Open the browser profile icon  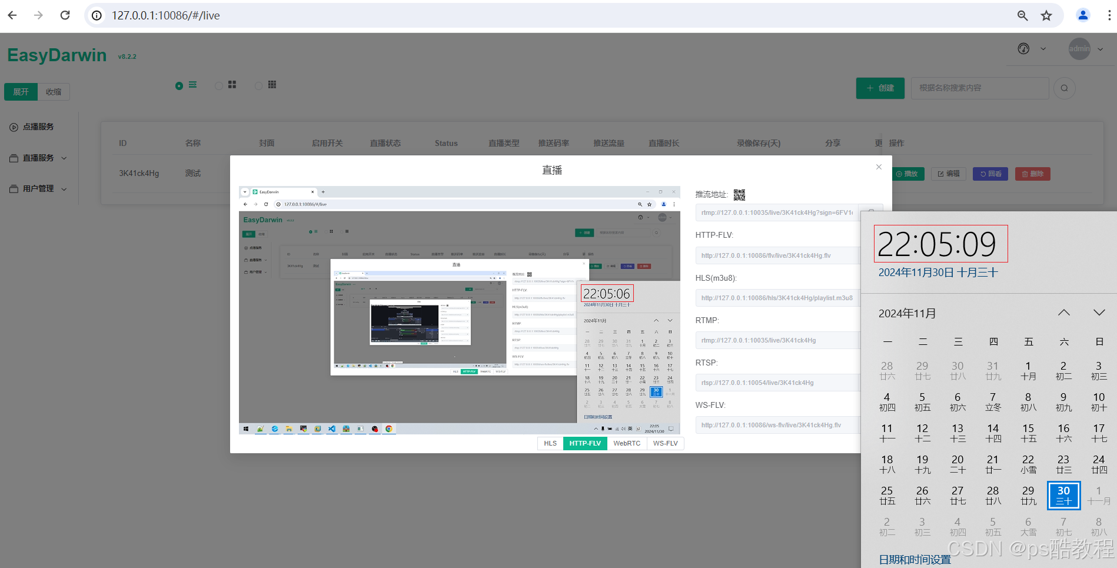tap(1083, 15)
